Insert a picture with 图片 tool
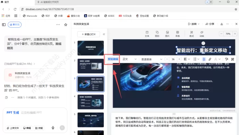 click(167, 34)
